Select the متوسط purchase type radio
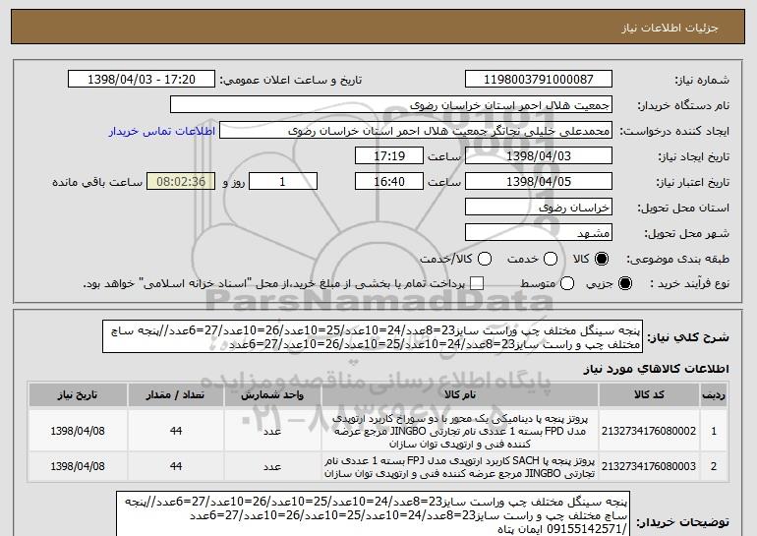This screenshot has width=757, height=536. 567,283
